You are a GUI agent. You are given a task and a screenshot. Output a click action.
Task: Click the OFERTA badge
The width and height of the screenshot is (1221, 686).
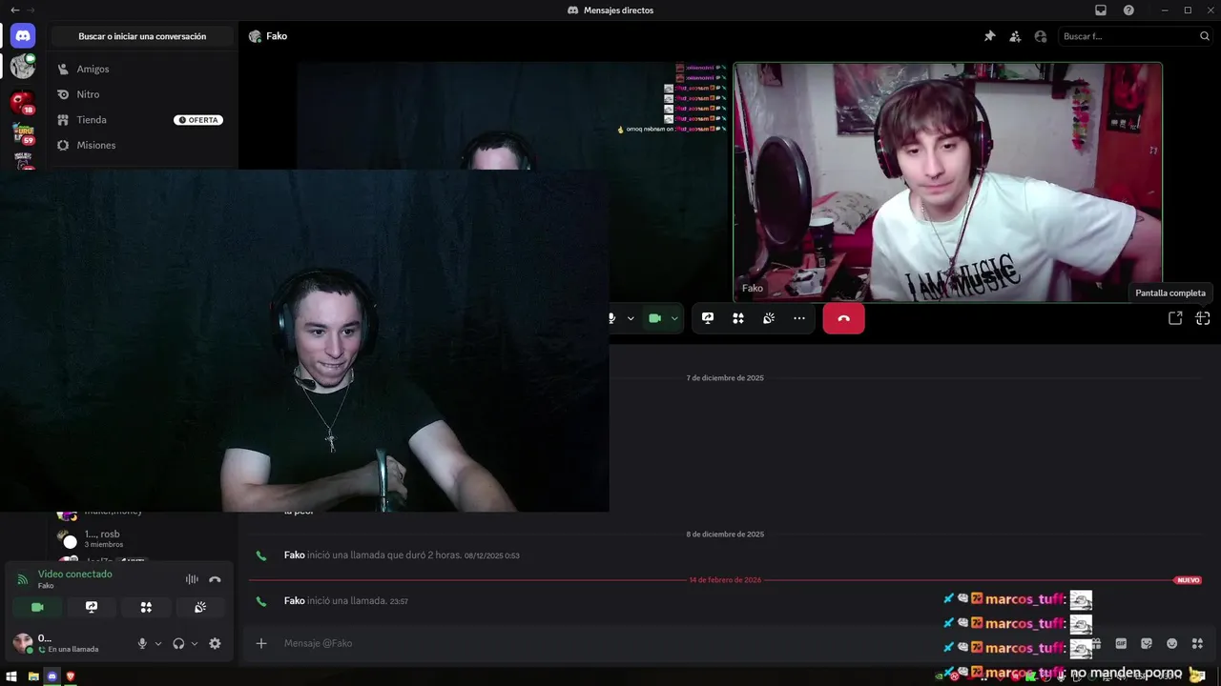[x=198, y=120]
